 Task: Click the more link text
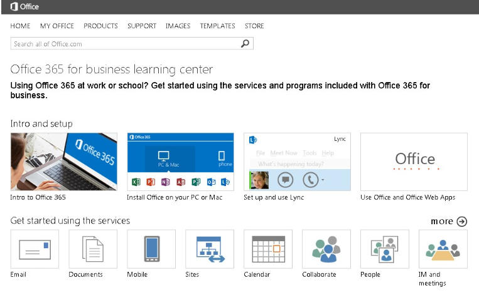[x=442, y=221]
